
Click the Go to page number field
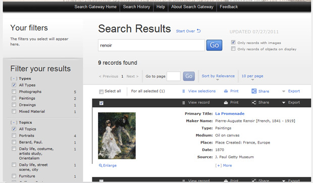[x=174, y=76]
